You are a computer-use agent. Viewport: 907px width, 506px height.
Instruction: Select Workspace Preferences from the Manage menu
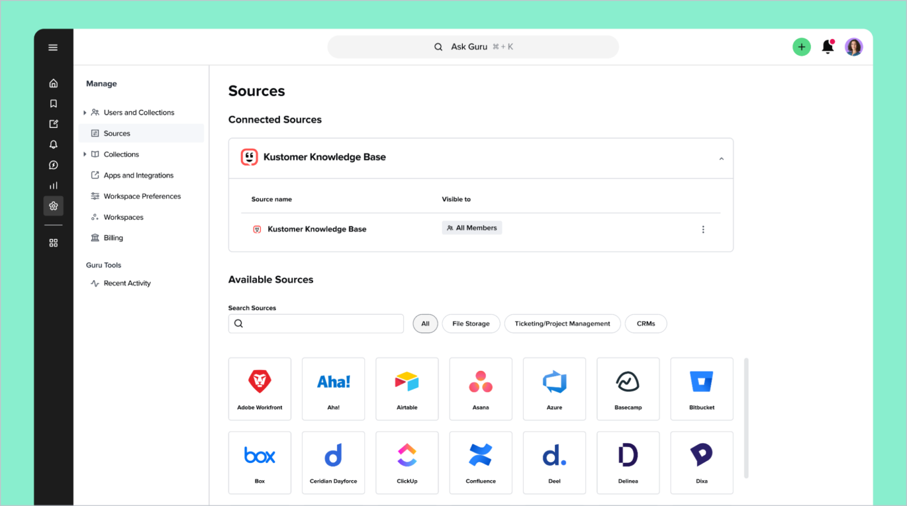point(142,196)
